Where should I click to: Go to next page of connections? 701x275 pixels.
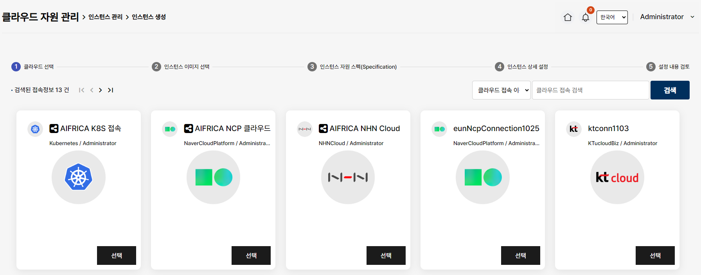click(101, 90)
